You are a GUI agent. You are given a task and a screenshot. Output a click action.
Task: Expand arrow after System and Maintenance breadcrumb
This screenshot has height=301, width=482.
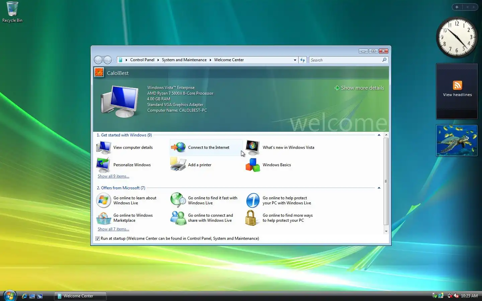point(210,60)
